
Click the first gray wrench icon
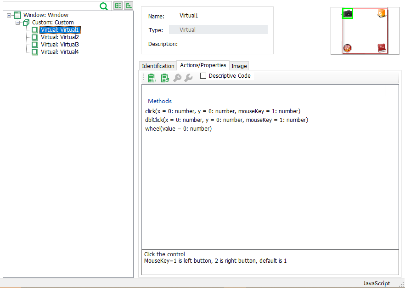177,78
